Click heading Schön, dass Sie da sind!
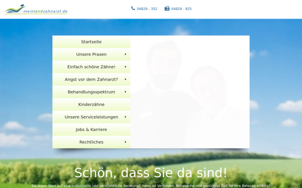 point(151,172)
